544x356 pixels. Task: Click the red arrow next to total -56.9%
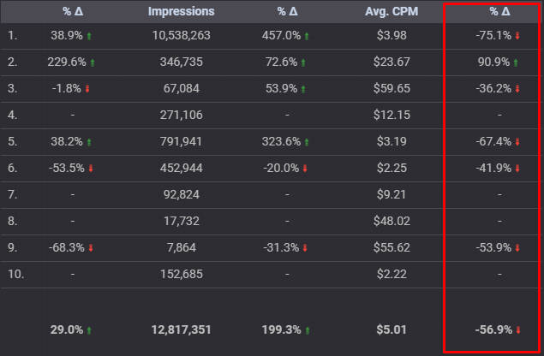[517, 329]
